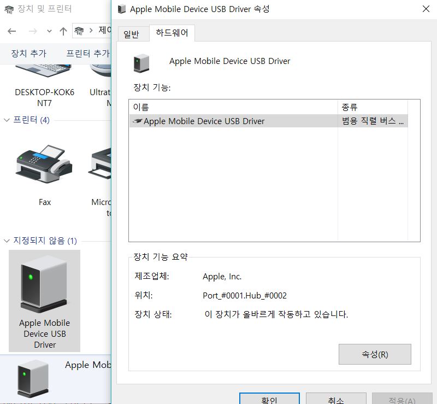Click the title bar device icon
Image resolution: width=437 pixels, height=404 pixels.
(121, 9)
